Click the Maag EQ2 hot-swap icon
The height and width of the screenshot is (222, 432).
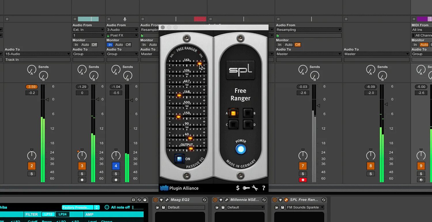point(204,200)
